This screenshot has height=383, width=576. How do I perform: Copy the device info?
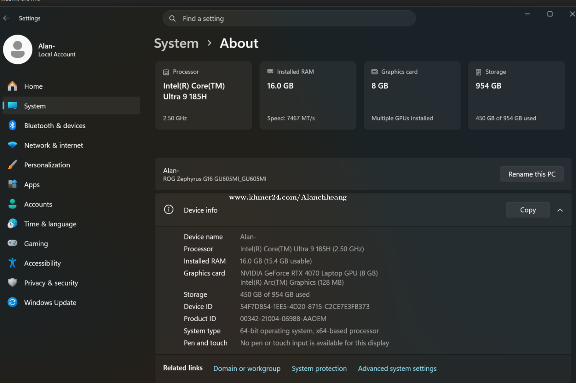[528, 210]
